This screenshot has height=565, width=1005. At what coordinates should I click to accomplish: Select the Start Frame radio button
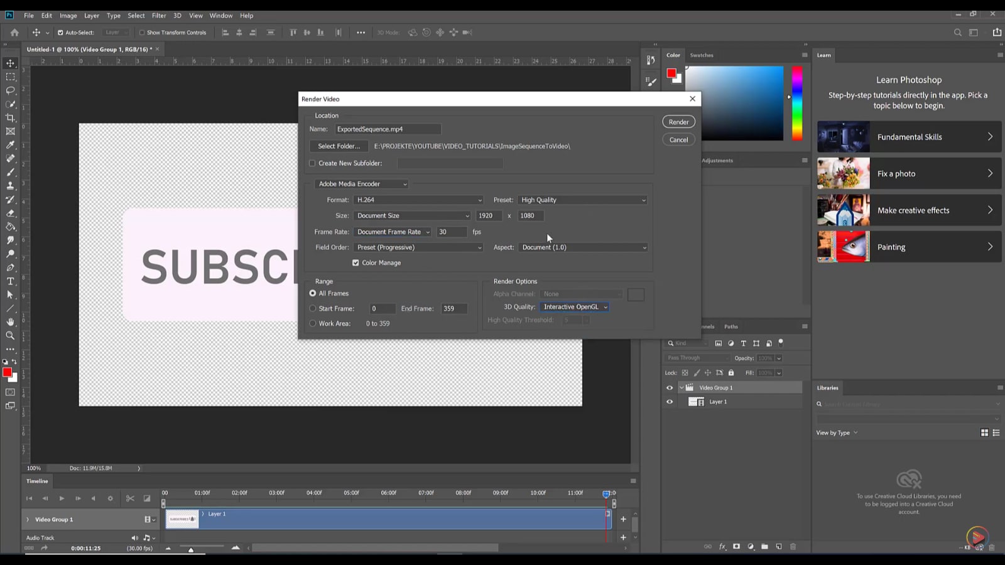pos(313,308)
